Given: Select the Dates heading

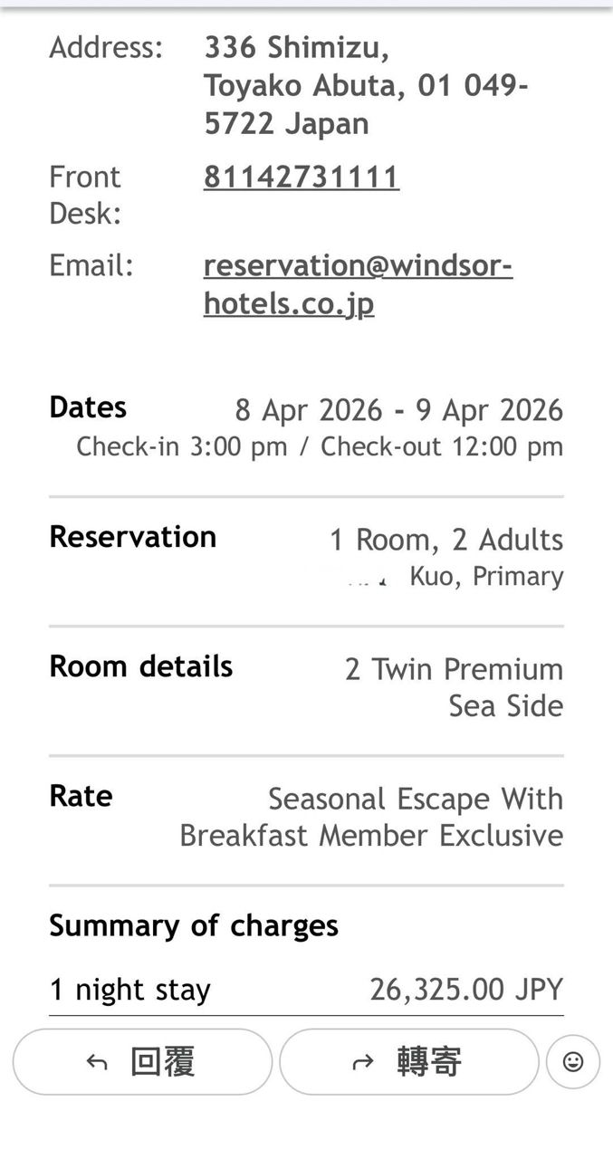Looking at the screenshot, I should pyautogui.click(x=88, y=407).
